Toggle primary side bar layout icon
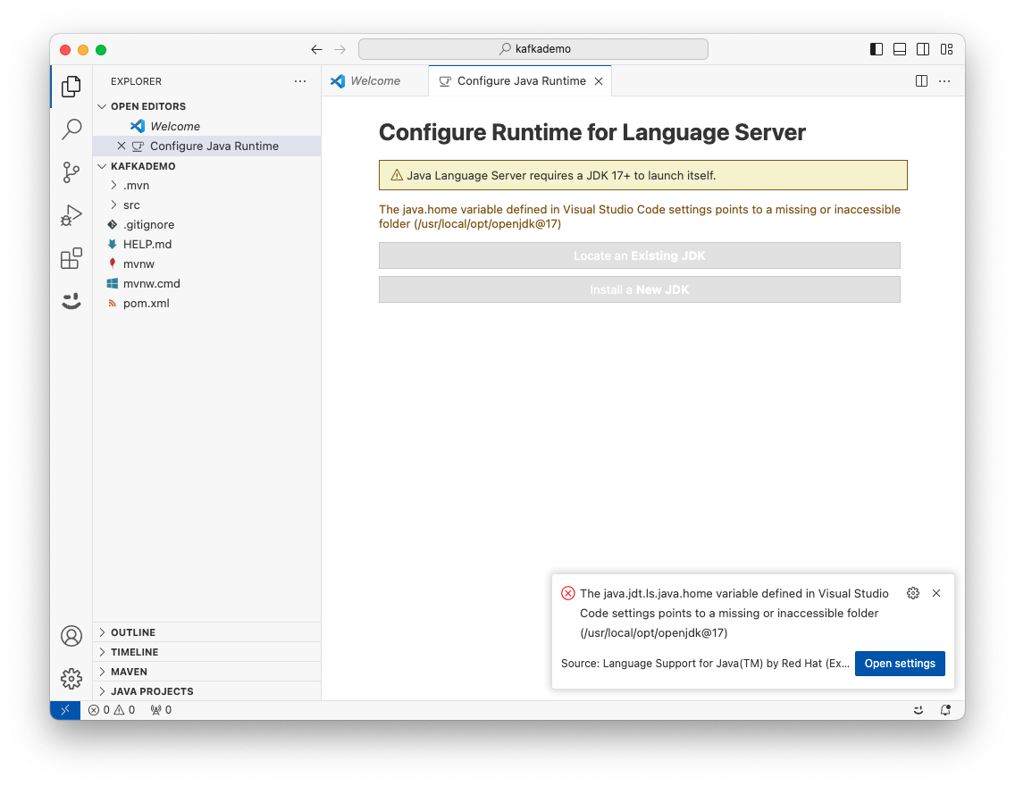Viewport: 1015px width, 786px height. [x=877, y=49]
